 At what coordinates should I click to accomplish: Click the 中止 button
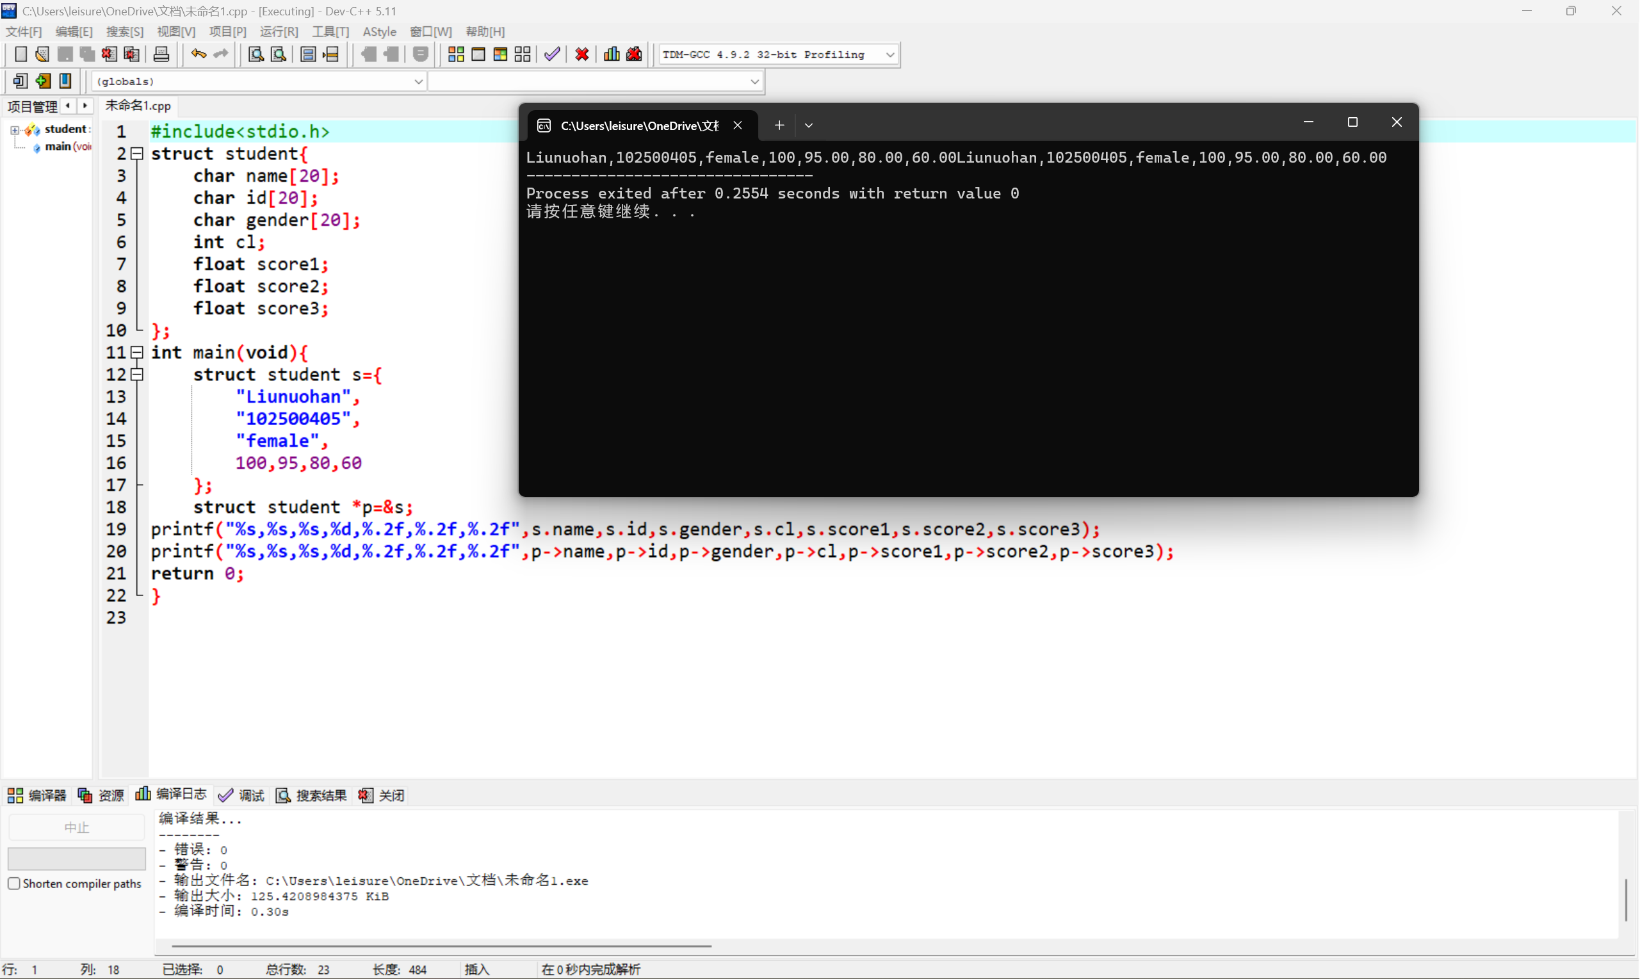(x=76, y=826)
